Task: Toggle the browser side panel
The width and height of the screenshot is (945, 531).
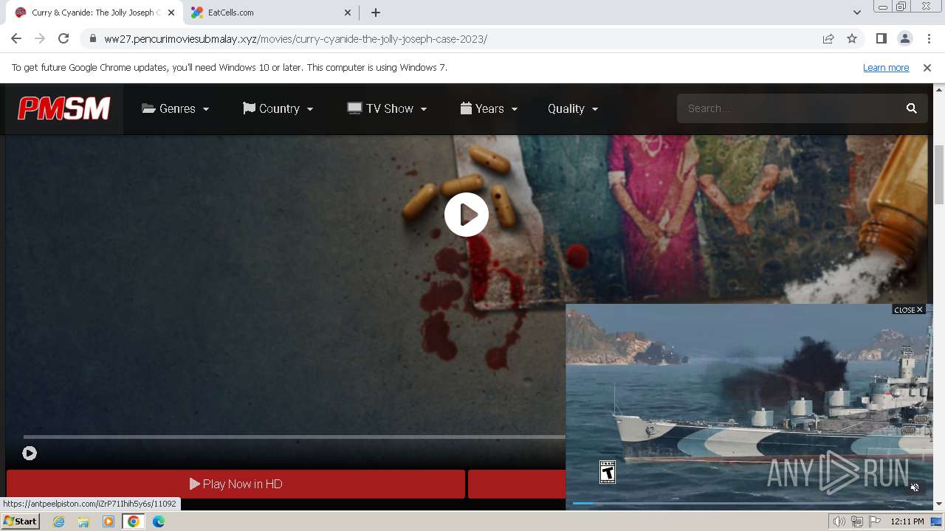Action: [881, 38]
